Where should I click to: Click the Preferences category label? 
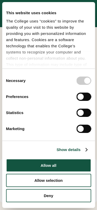(17, 97)
